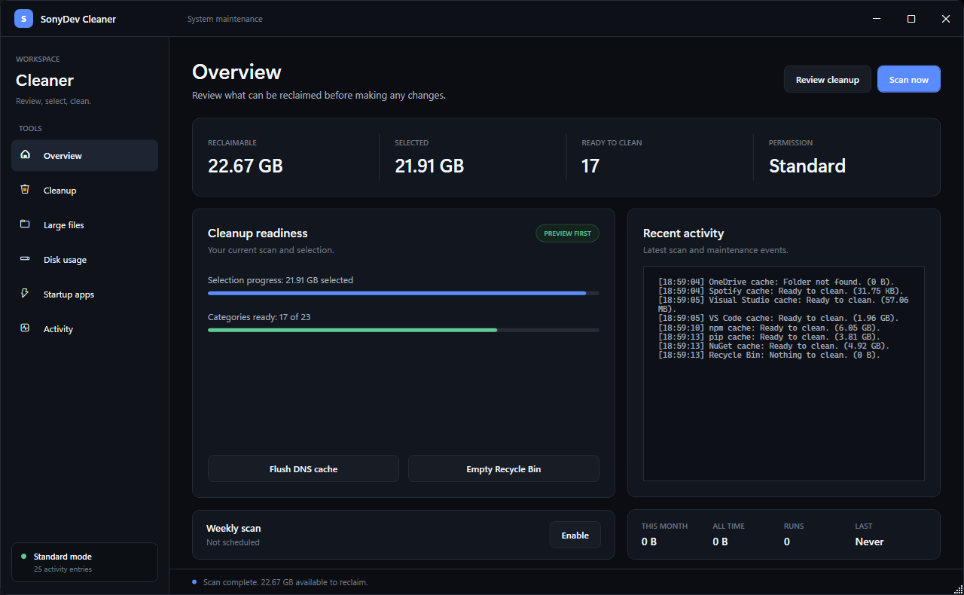Maximize the SonyDev Cleaner window

(911, 19)
